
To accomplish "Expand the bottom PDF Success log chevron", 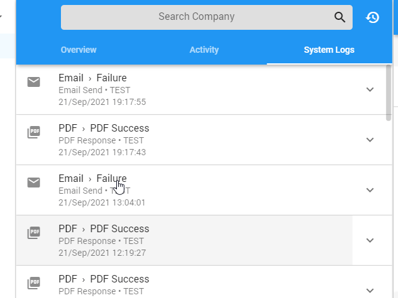I will (x=370, y=291).
